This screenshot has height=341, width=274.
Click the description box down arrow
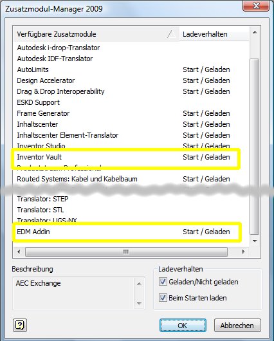(x=139, y=303)
